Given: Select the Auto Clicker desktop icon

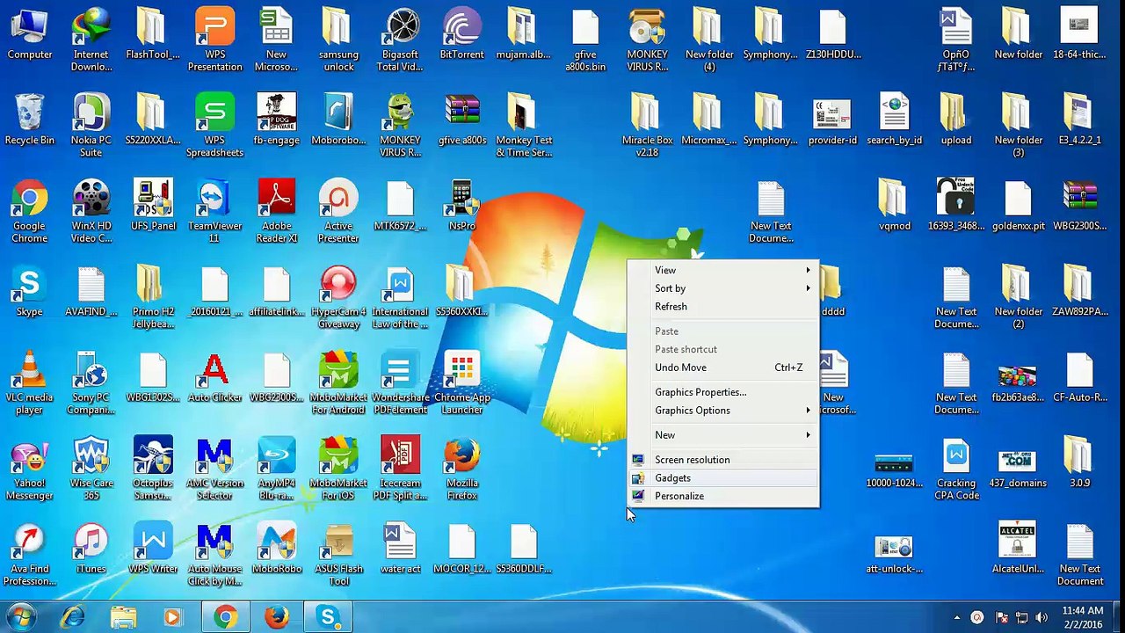Looking at the screenshot, I should (214, 379).
